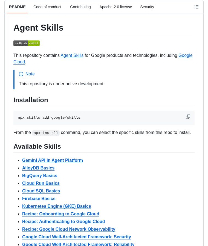Switch to the README tab

(17, 7)
